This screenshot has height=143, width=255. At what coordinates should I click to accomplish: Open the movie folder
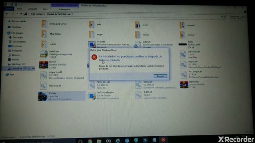click(142, 35)
